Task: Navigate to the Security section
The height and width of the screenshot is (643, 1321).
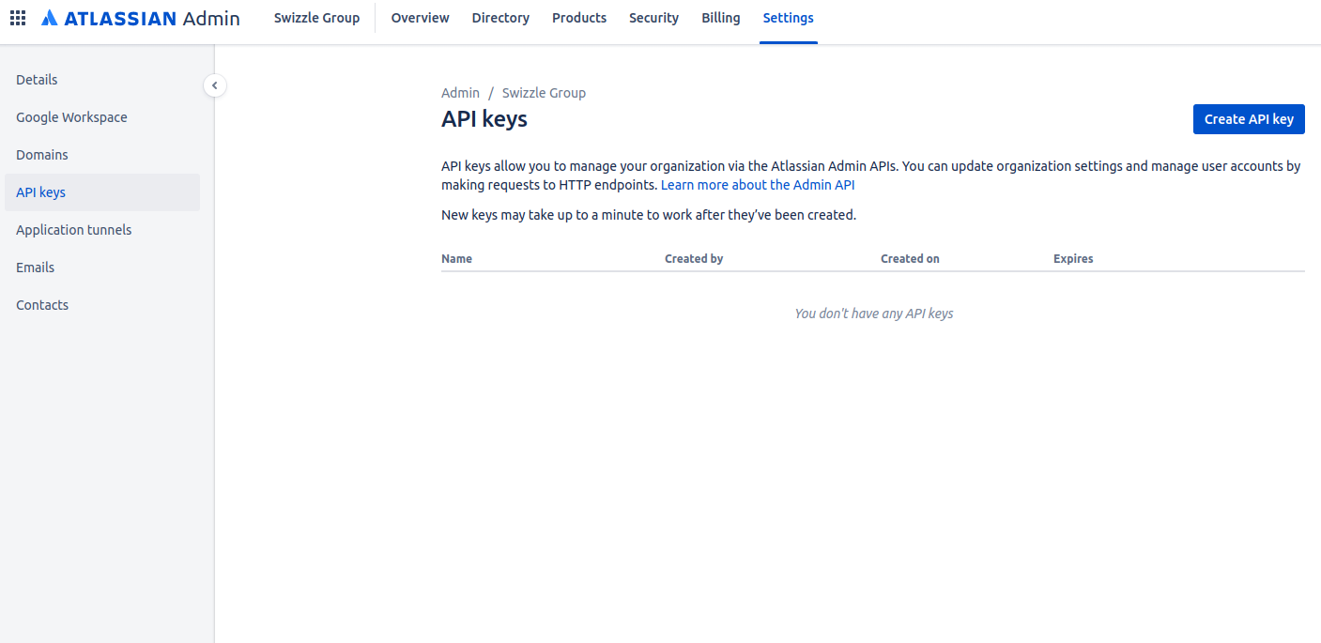Action: coord(653,17)
